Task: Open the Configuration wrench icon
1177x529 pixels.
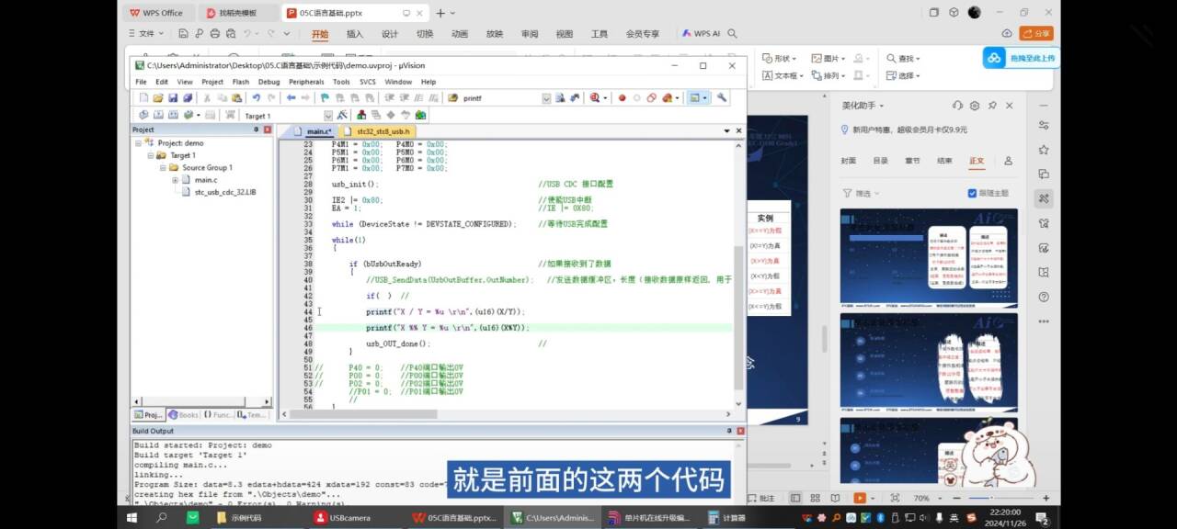Action: 722,98
